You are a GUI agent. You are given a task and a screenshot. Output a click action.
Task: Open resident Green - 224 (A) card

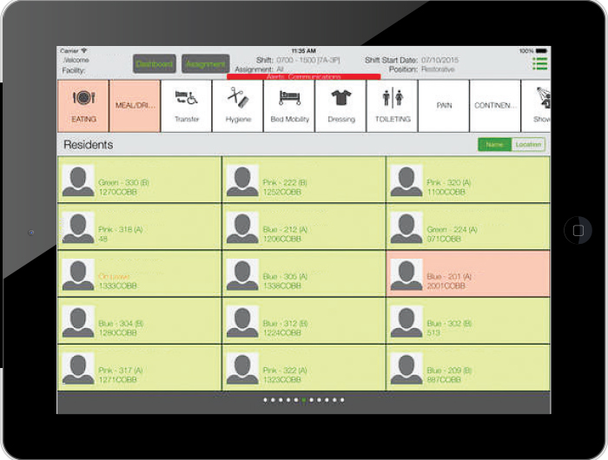(468, 227)
